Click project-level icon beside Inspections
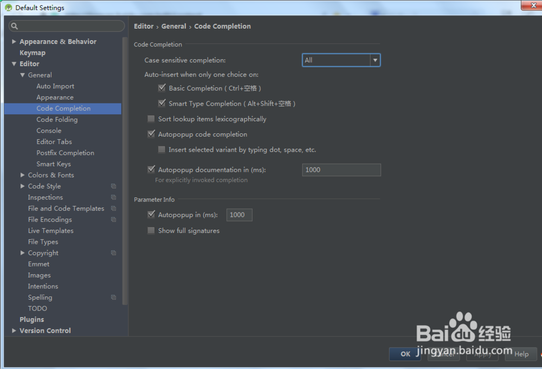Screen dimensions: 542x369 [113, 197]
